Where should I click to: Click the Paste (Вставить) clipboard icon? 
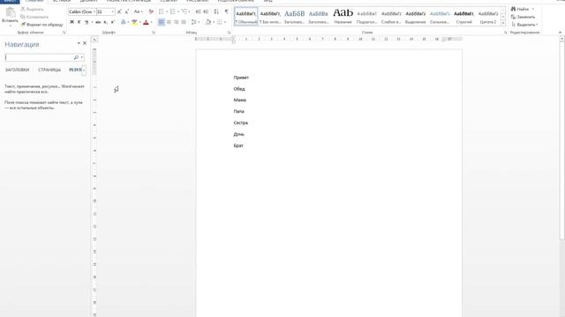[10, 12]
